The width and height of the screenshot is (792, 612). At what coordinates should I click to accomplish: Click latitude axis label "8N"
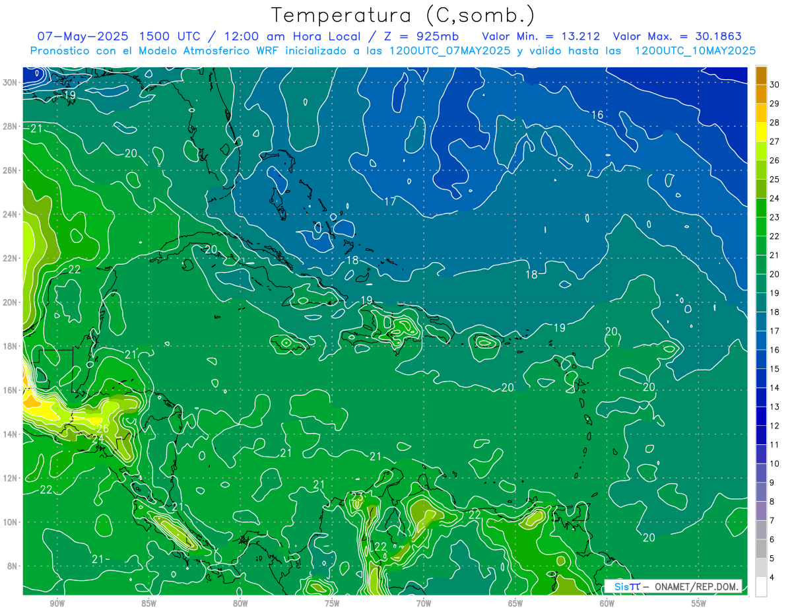point(12,566)
